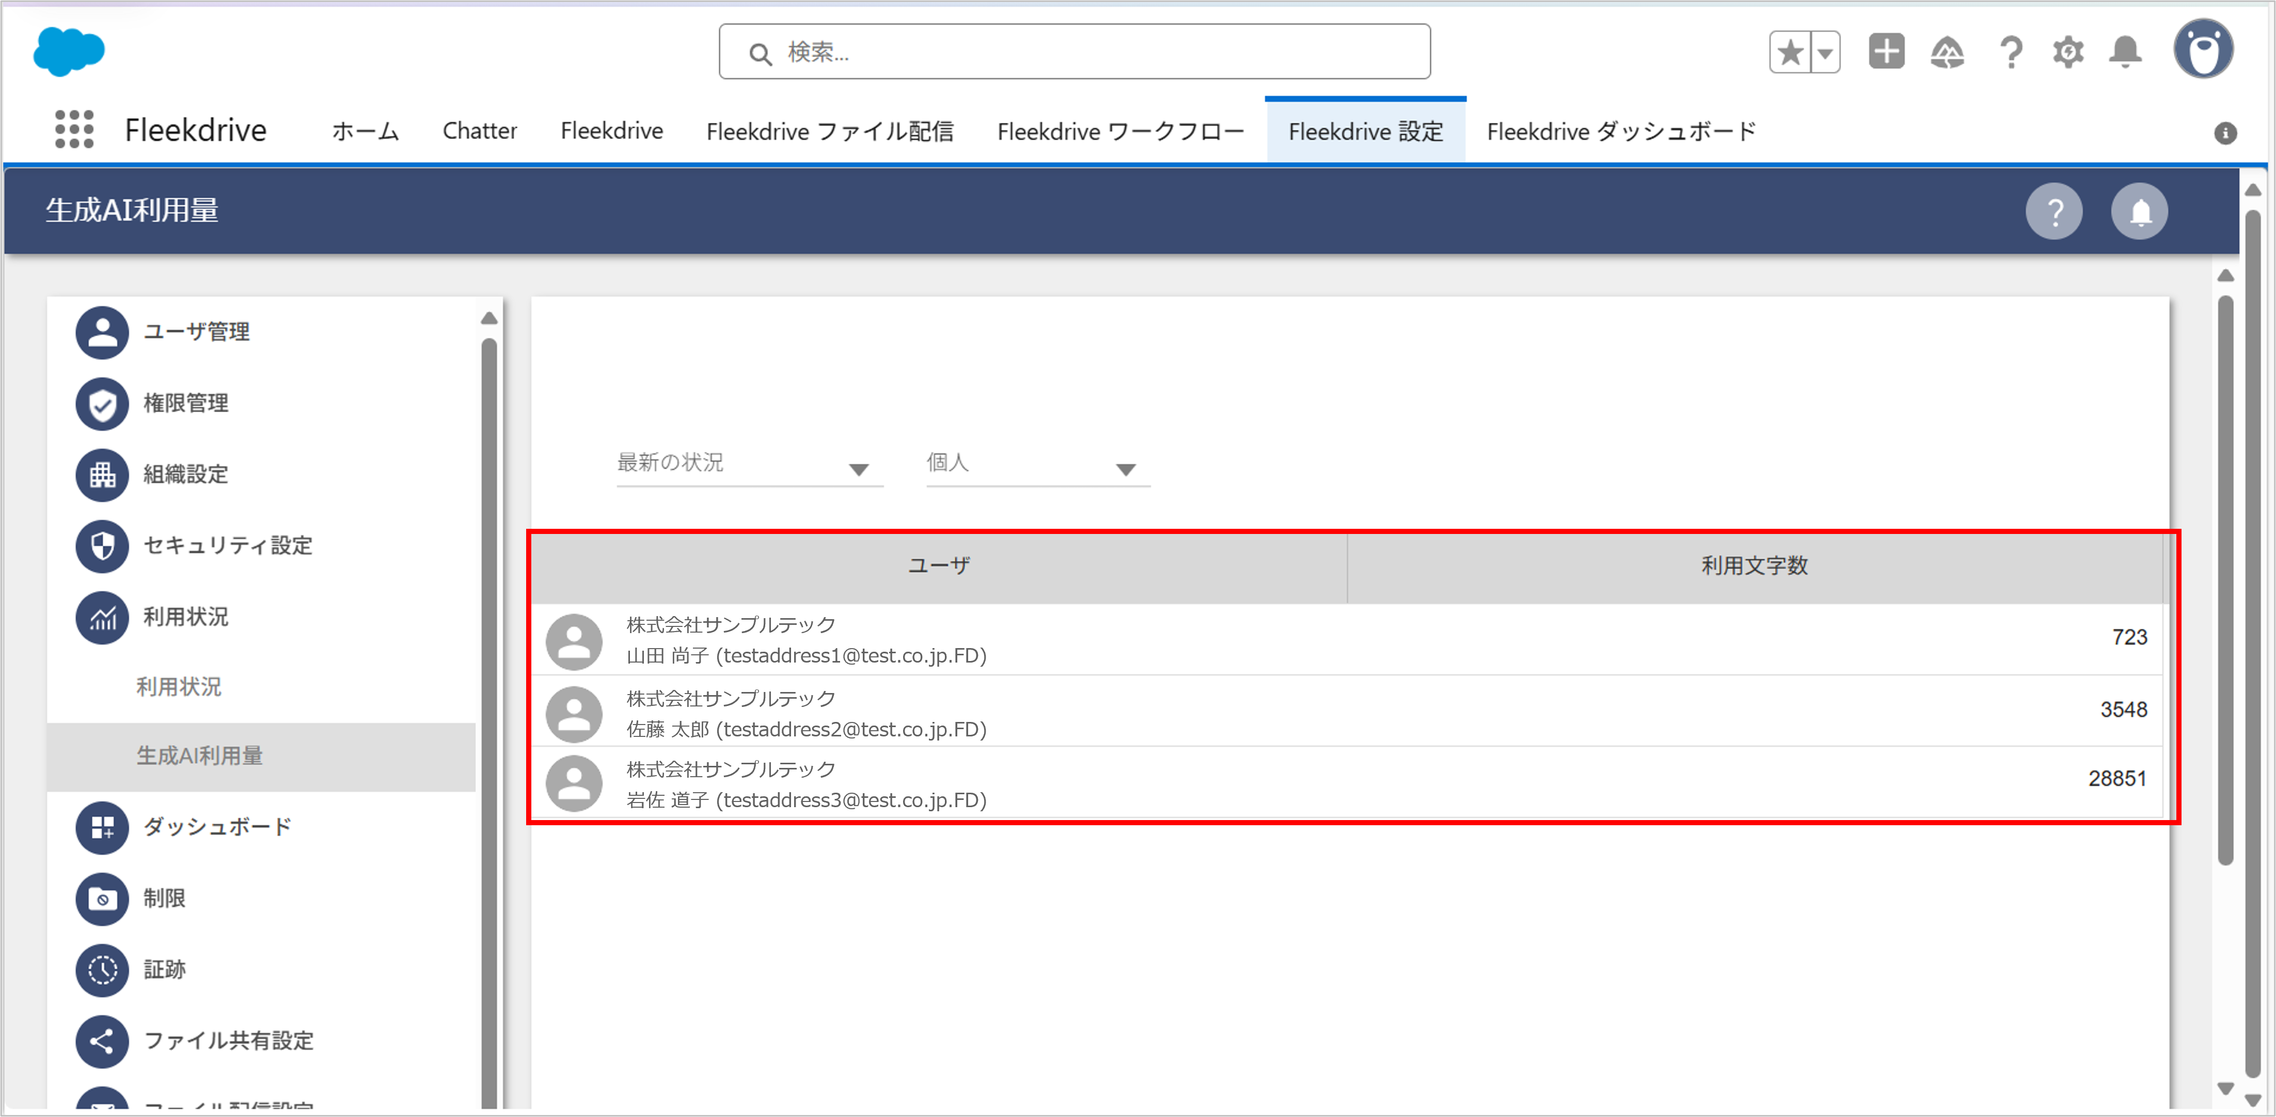Click the global create plus icon

click(1886, 51)
